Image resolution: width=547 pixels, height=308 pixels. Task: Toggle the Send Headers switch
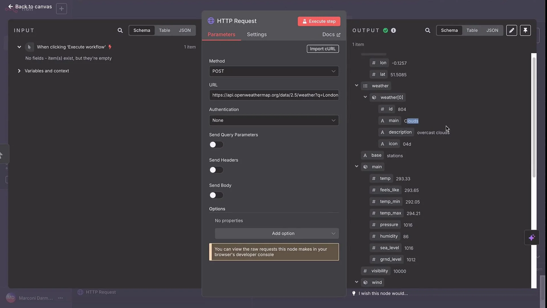tap(216, 170)
